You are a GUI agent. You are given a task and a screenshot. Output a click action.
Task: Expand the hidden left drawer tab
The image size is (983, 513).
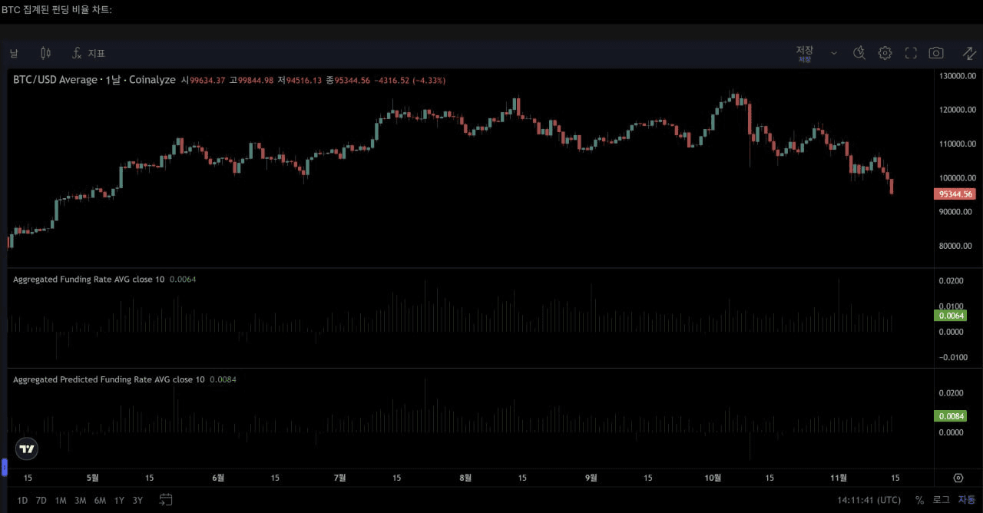point(4,467)
